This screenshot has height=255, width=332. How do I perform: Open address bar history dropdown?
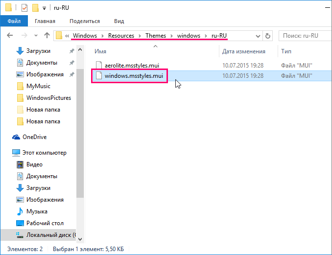258,36
